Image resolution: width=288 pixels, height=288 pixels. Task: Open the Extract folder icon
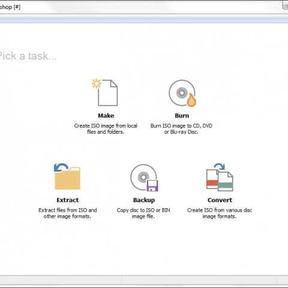coord(67,176)
